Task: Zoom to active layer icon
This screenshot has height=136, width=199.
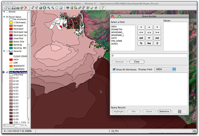Action: (x=41, y=8)
